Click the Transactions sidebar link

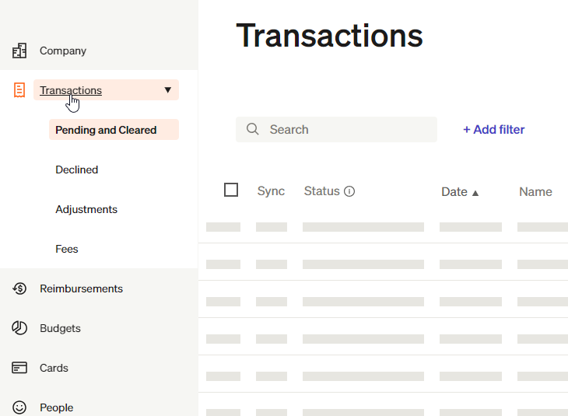click(71, 90)
